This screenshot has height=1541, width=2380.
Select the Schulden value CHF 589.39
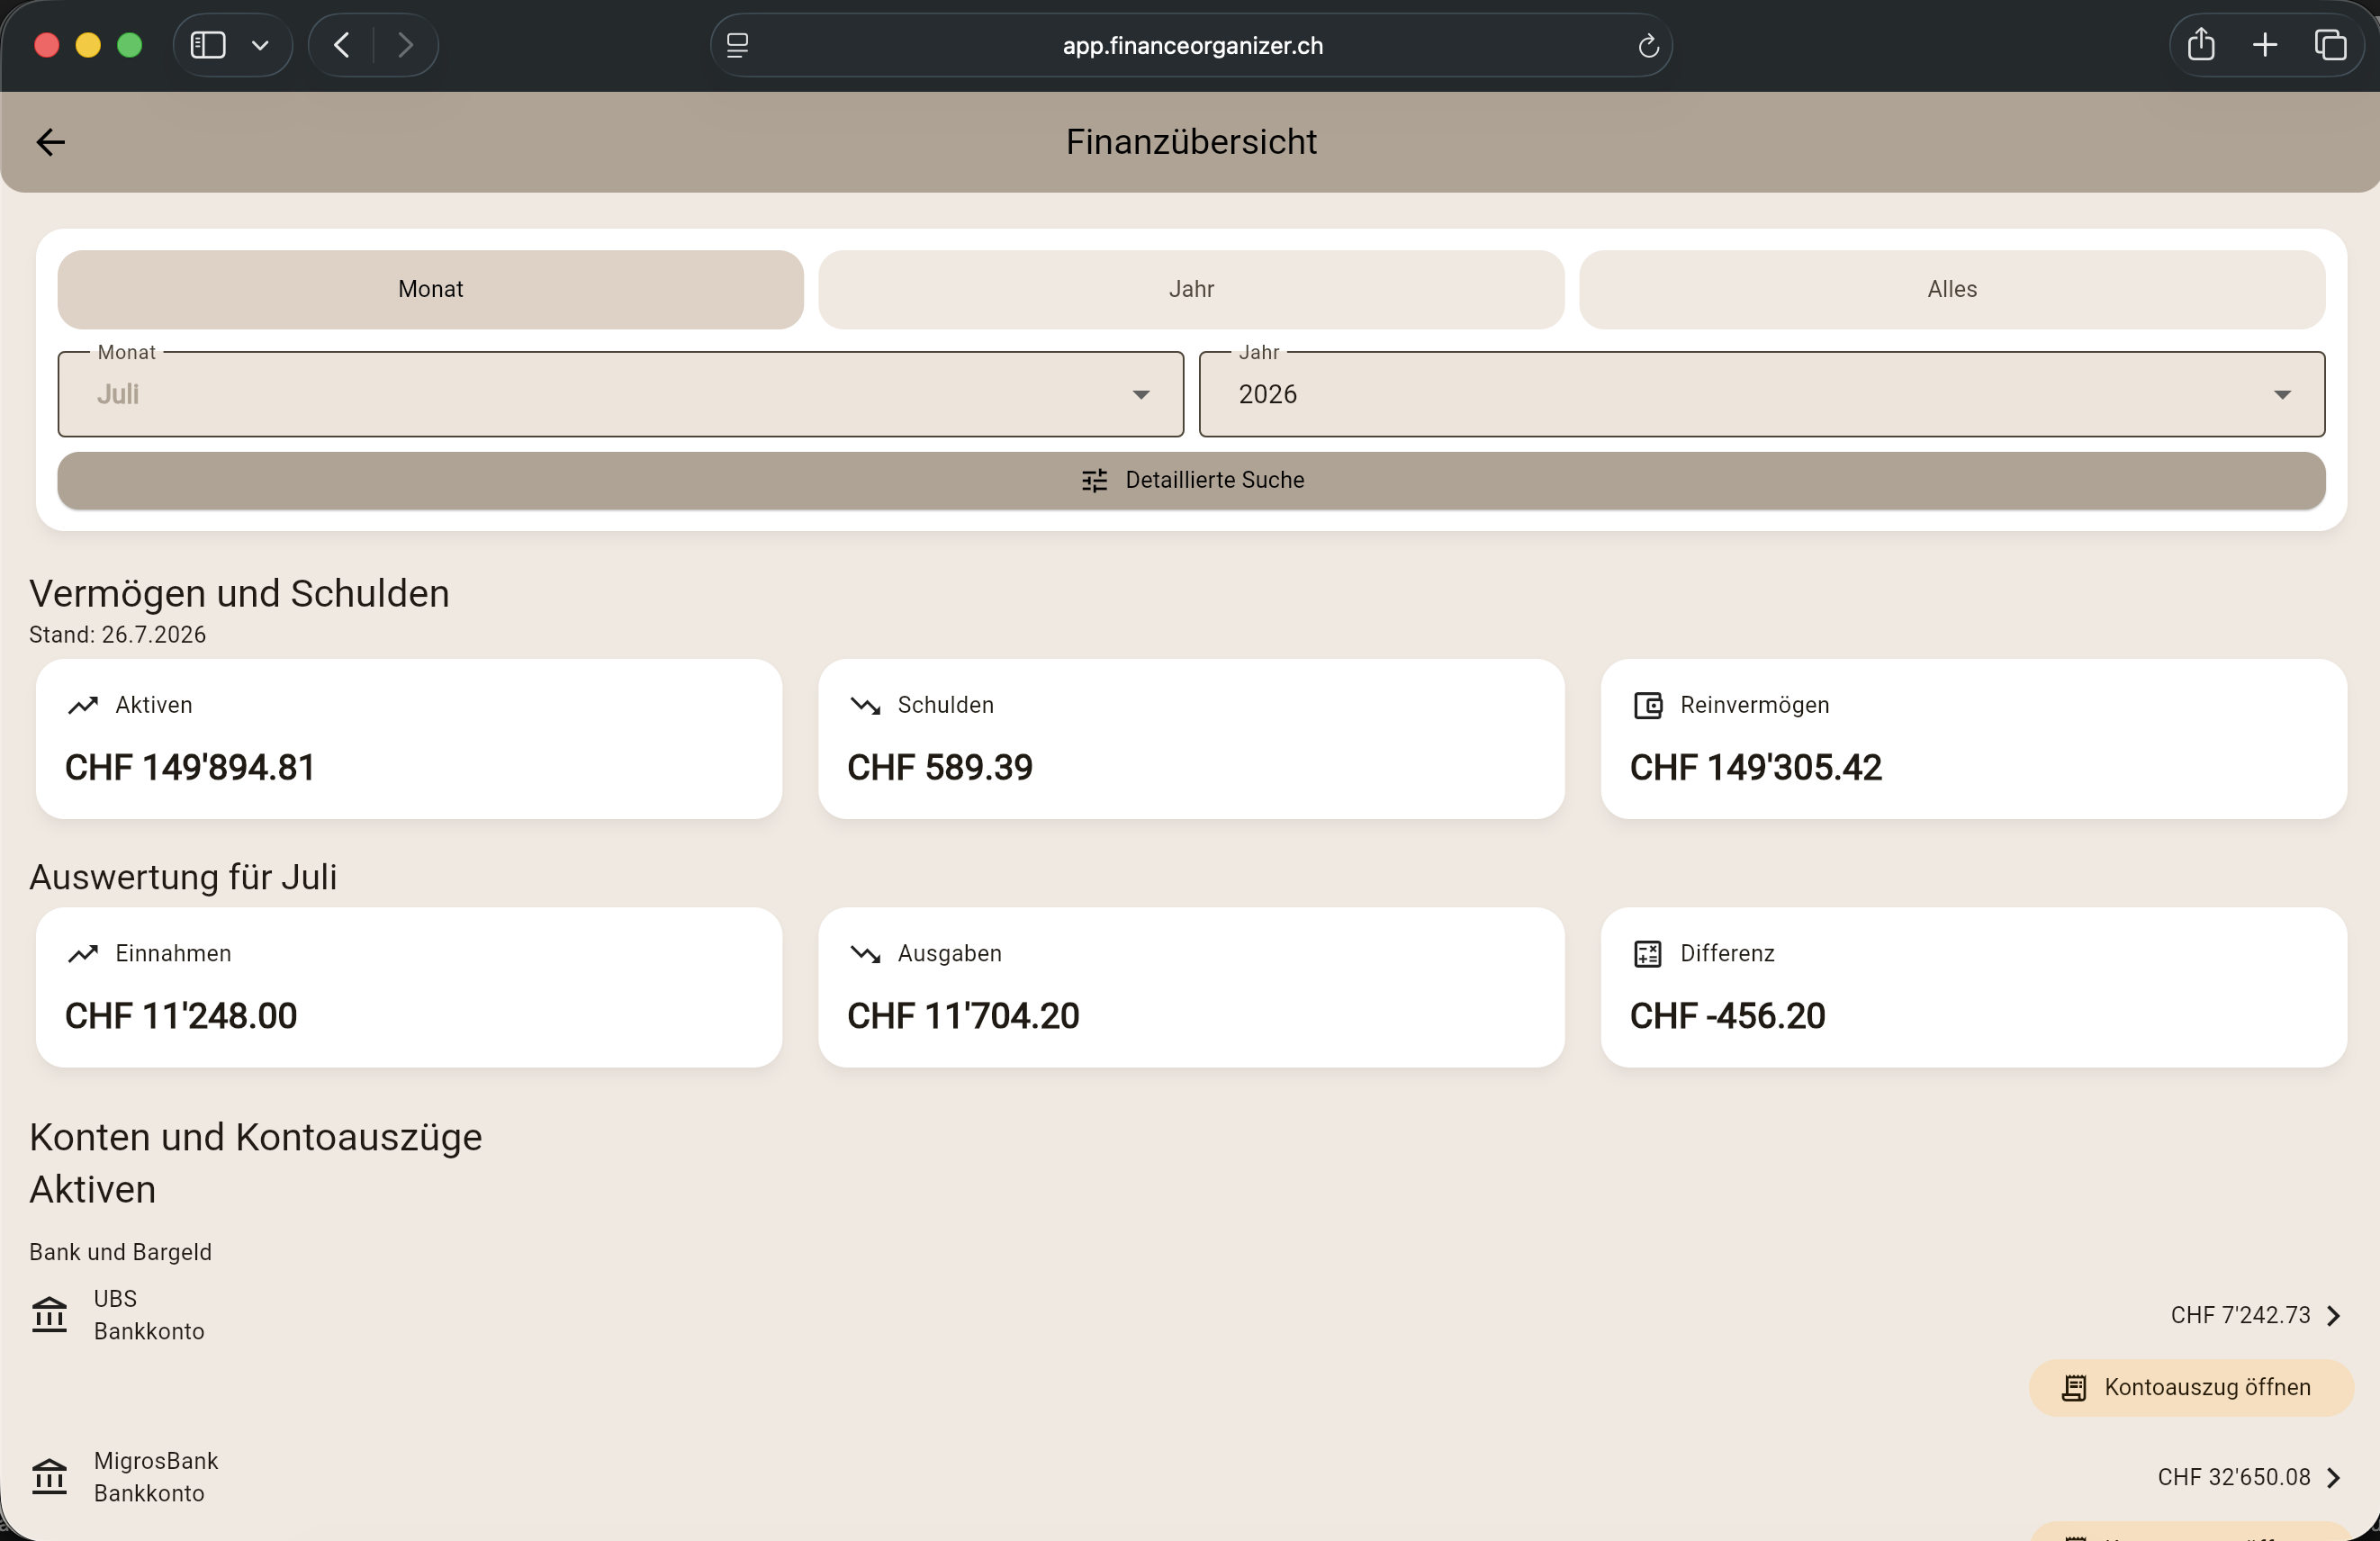point(940,768)
